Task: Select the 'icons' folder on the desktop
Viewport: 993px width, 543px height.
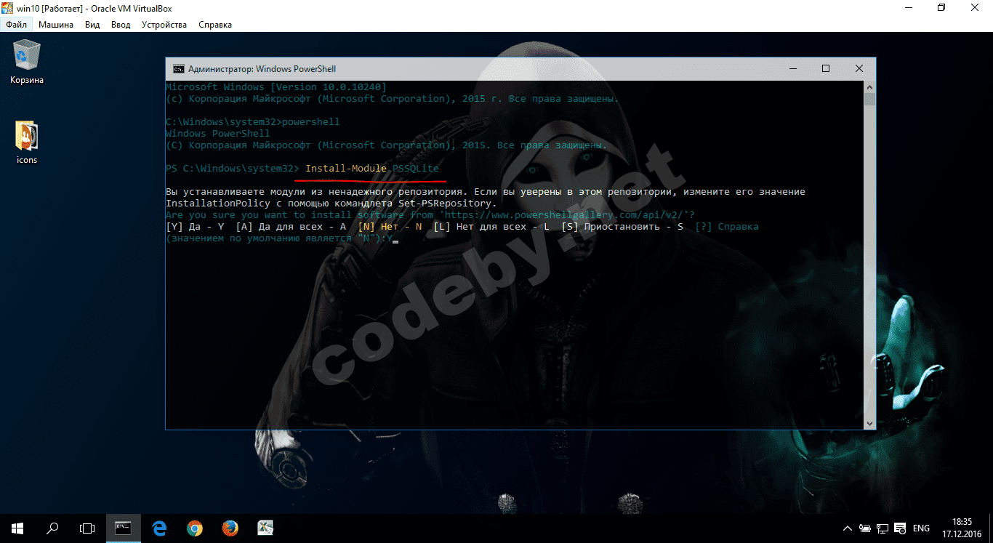Action: (27, 142)
